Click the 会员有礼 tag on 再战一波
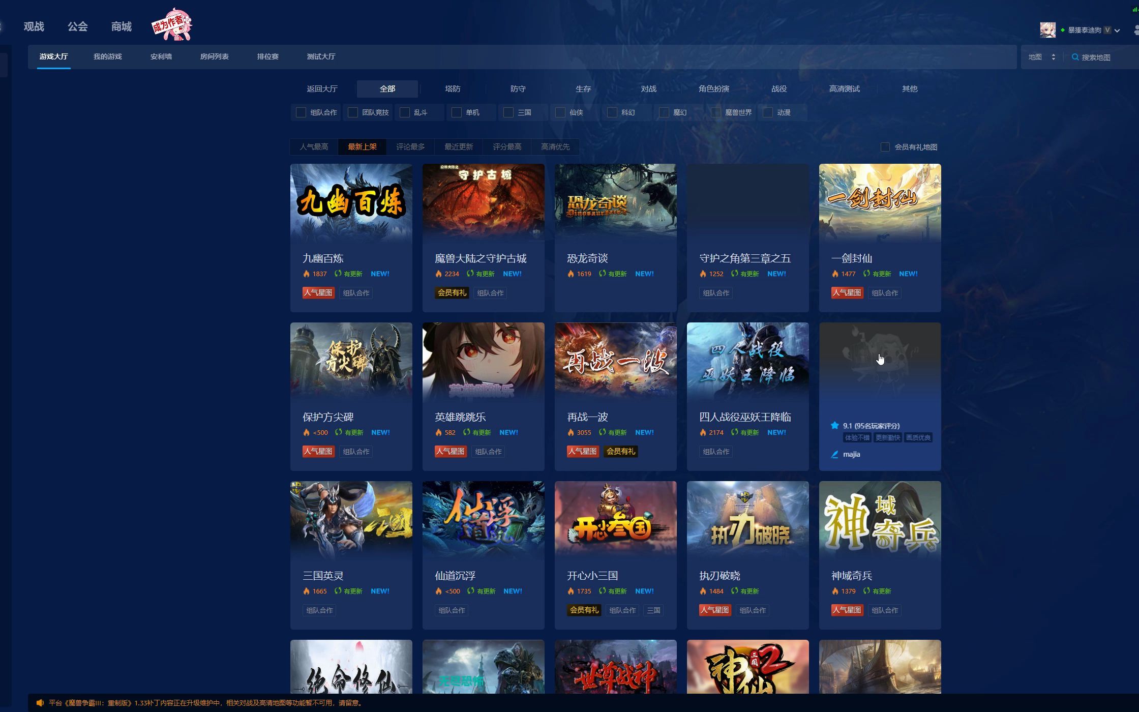 [620, 452]
